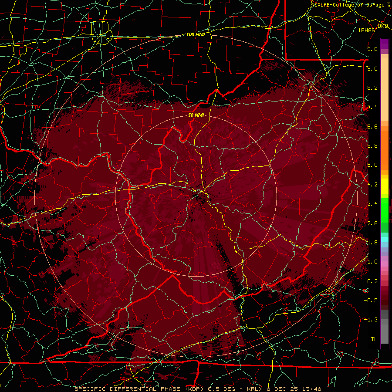
Task: Click the '-0.5' legend value
Action: coord(371,301)
